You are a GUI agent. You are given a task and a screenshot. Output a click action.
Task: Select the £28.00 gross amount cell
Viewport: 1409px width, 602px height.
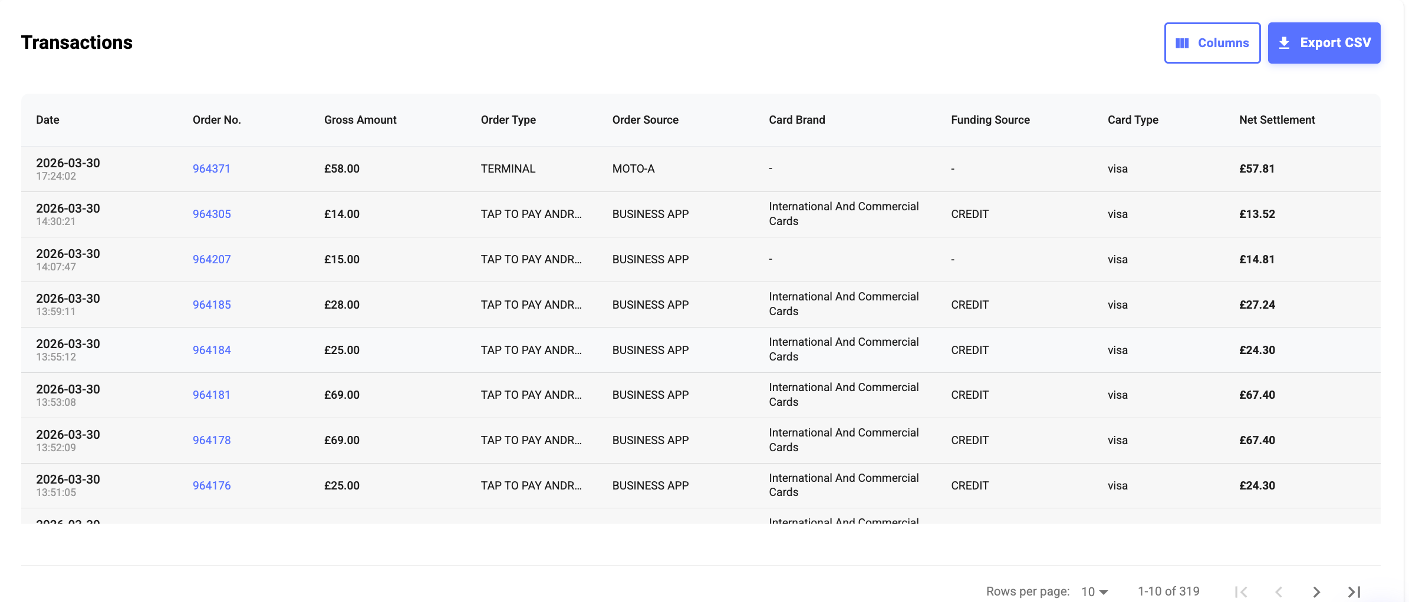click(342, 305)
